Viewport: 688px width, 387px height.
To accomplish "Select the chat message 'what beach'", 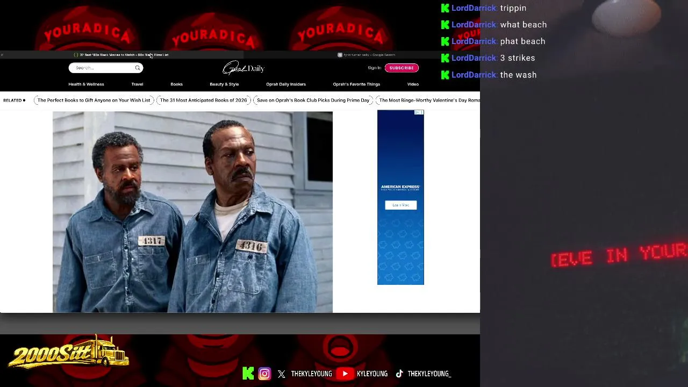I will (x=524, y=25).
